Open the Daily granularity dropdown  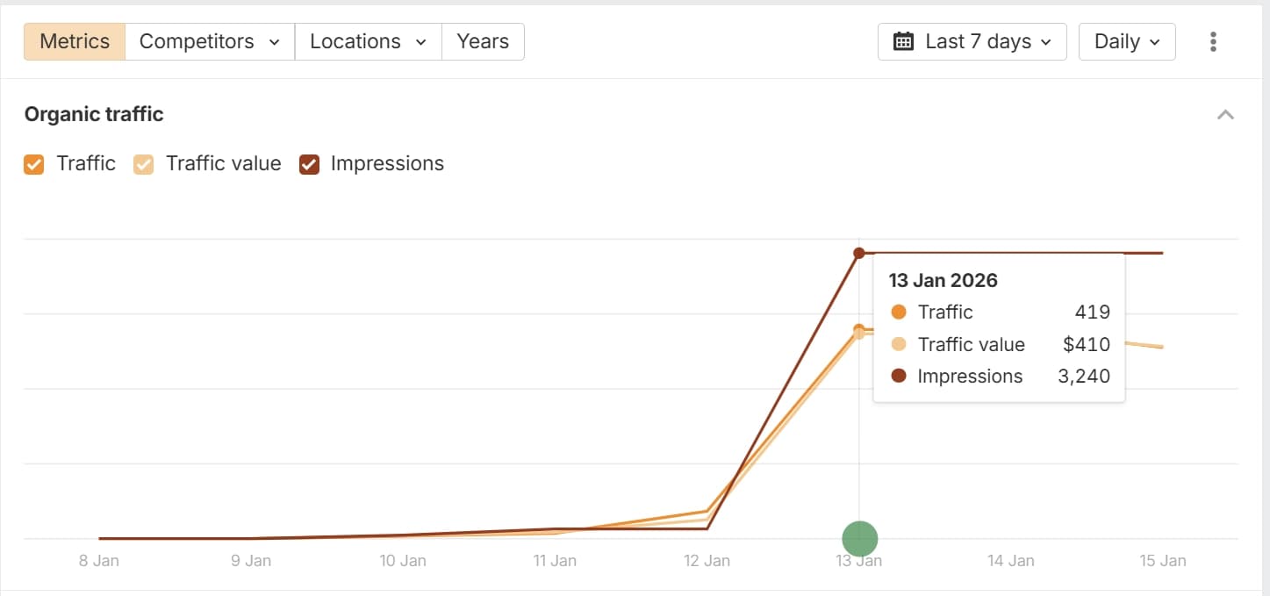tap(1127, 40)
